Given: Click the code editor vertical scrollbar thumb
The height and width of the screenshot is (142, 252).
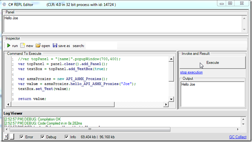Looking at the screenshot, I should click(171, 71).
